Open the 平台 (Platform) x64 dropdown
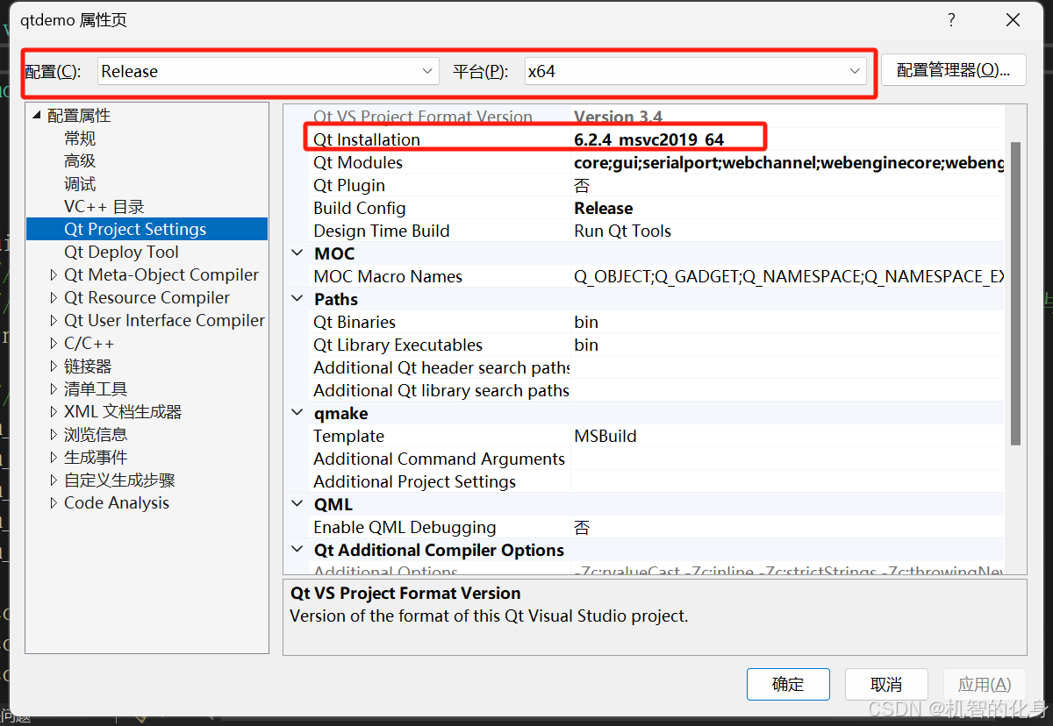The image size is (1053, 726). (695, 71)
